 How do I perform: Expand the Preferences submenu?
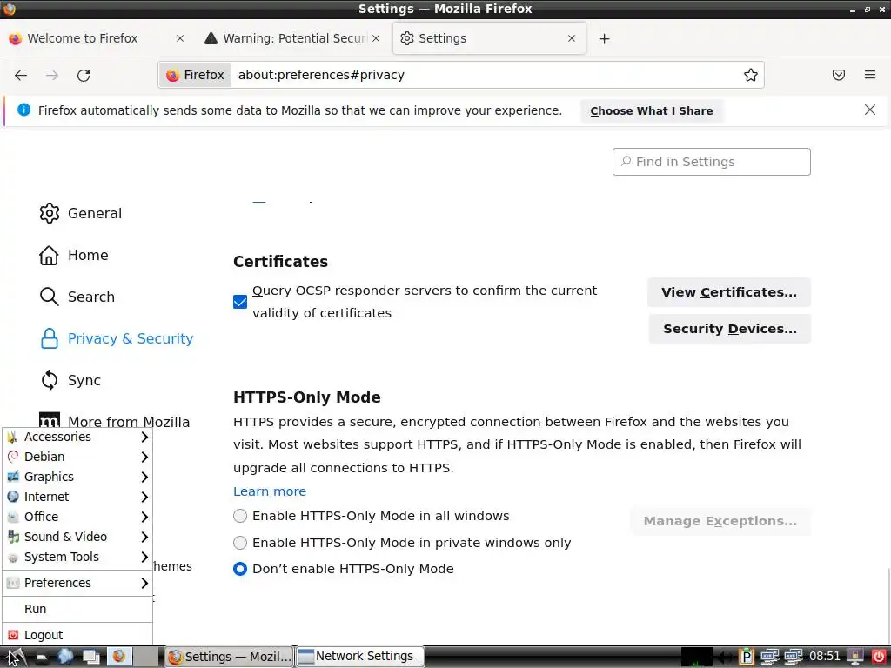[77, 583]
